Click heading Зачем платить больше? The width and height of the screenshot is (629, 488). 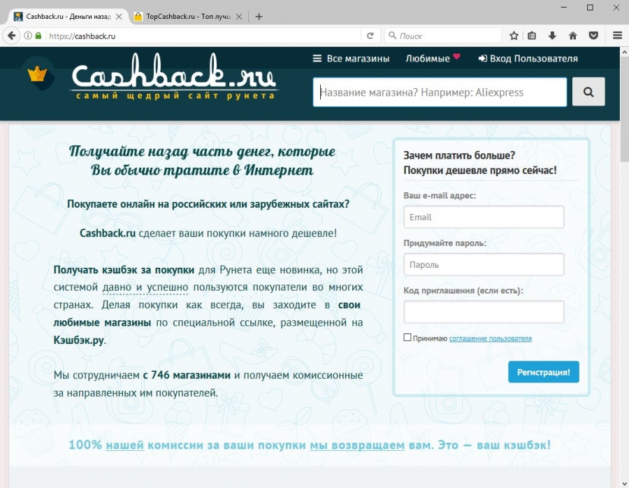point(459,155)
